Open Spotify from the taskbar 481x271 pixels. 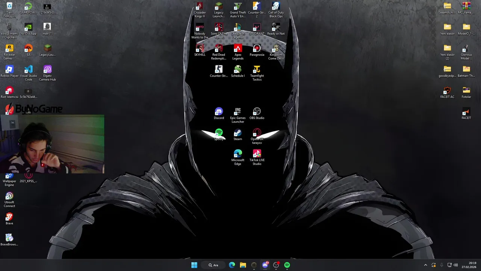click(287, 265)
